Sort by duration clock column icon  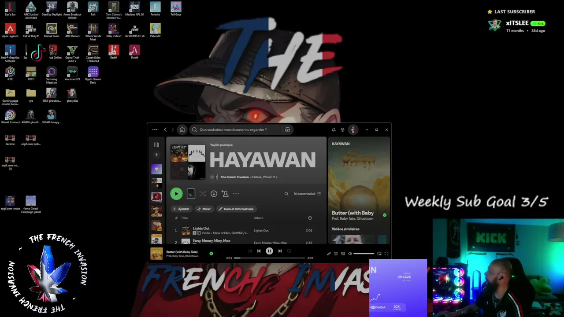310,218
